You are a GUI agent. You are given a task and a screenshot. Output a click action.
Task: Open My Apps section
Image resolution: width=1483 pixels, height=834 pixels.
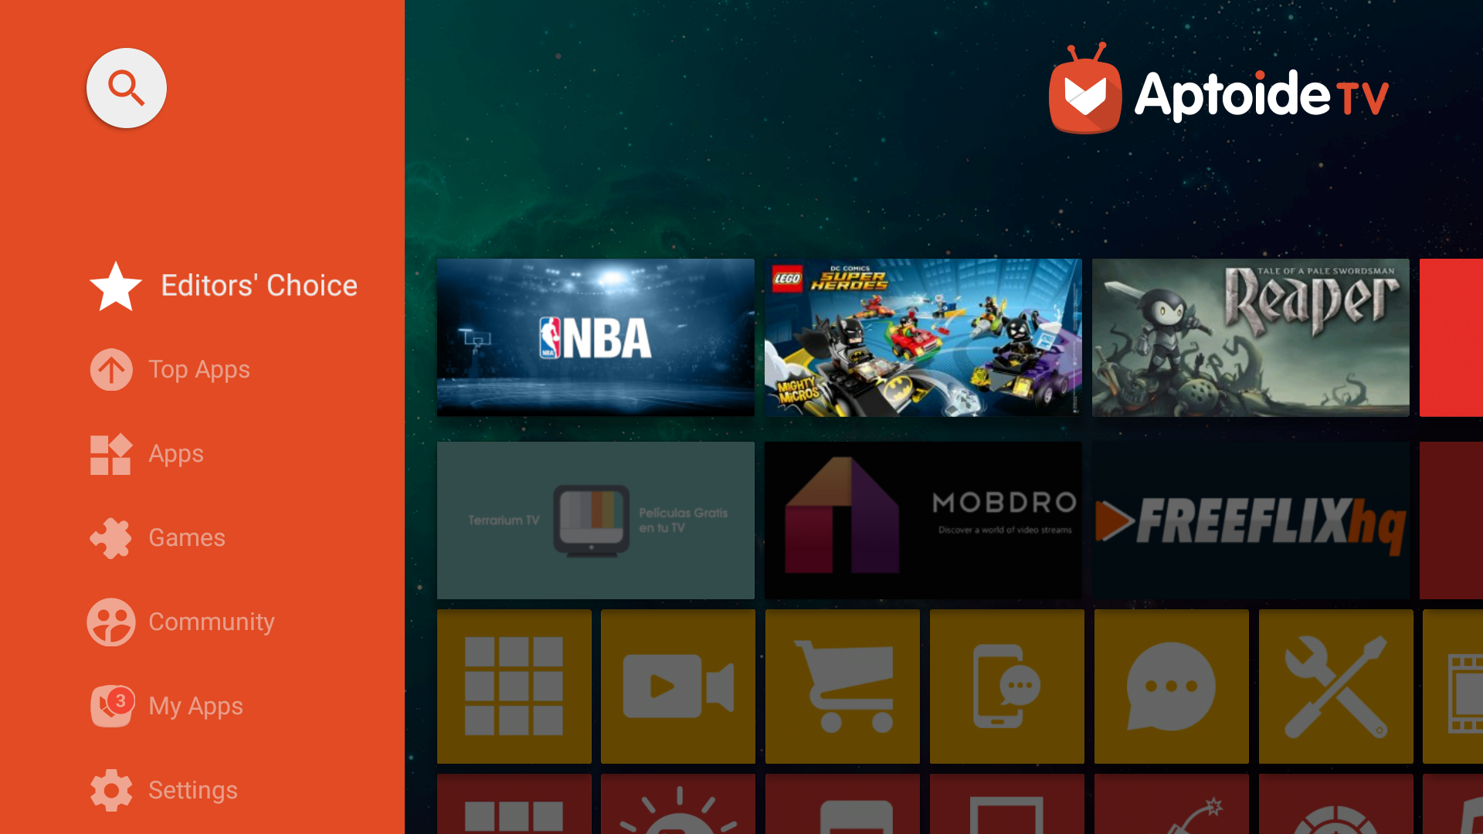195,706
